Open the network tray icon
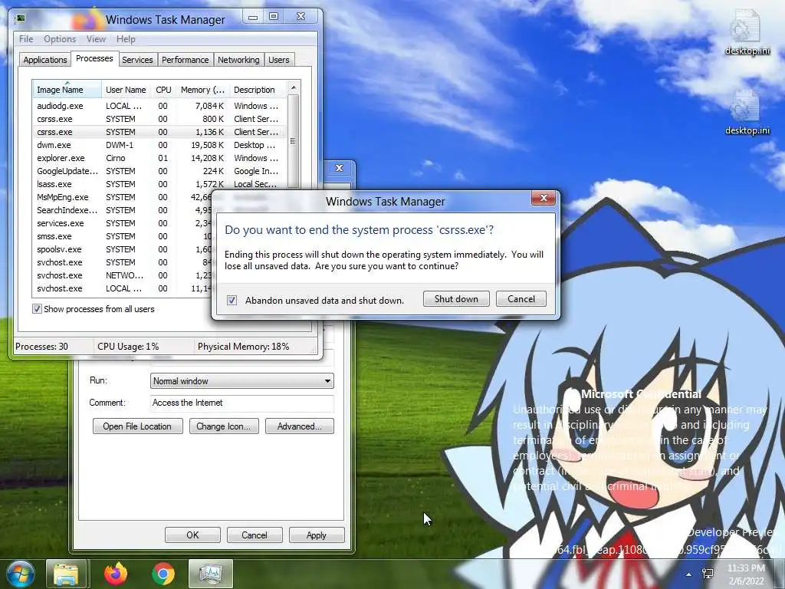 coord(708,574)
